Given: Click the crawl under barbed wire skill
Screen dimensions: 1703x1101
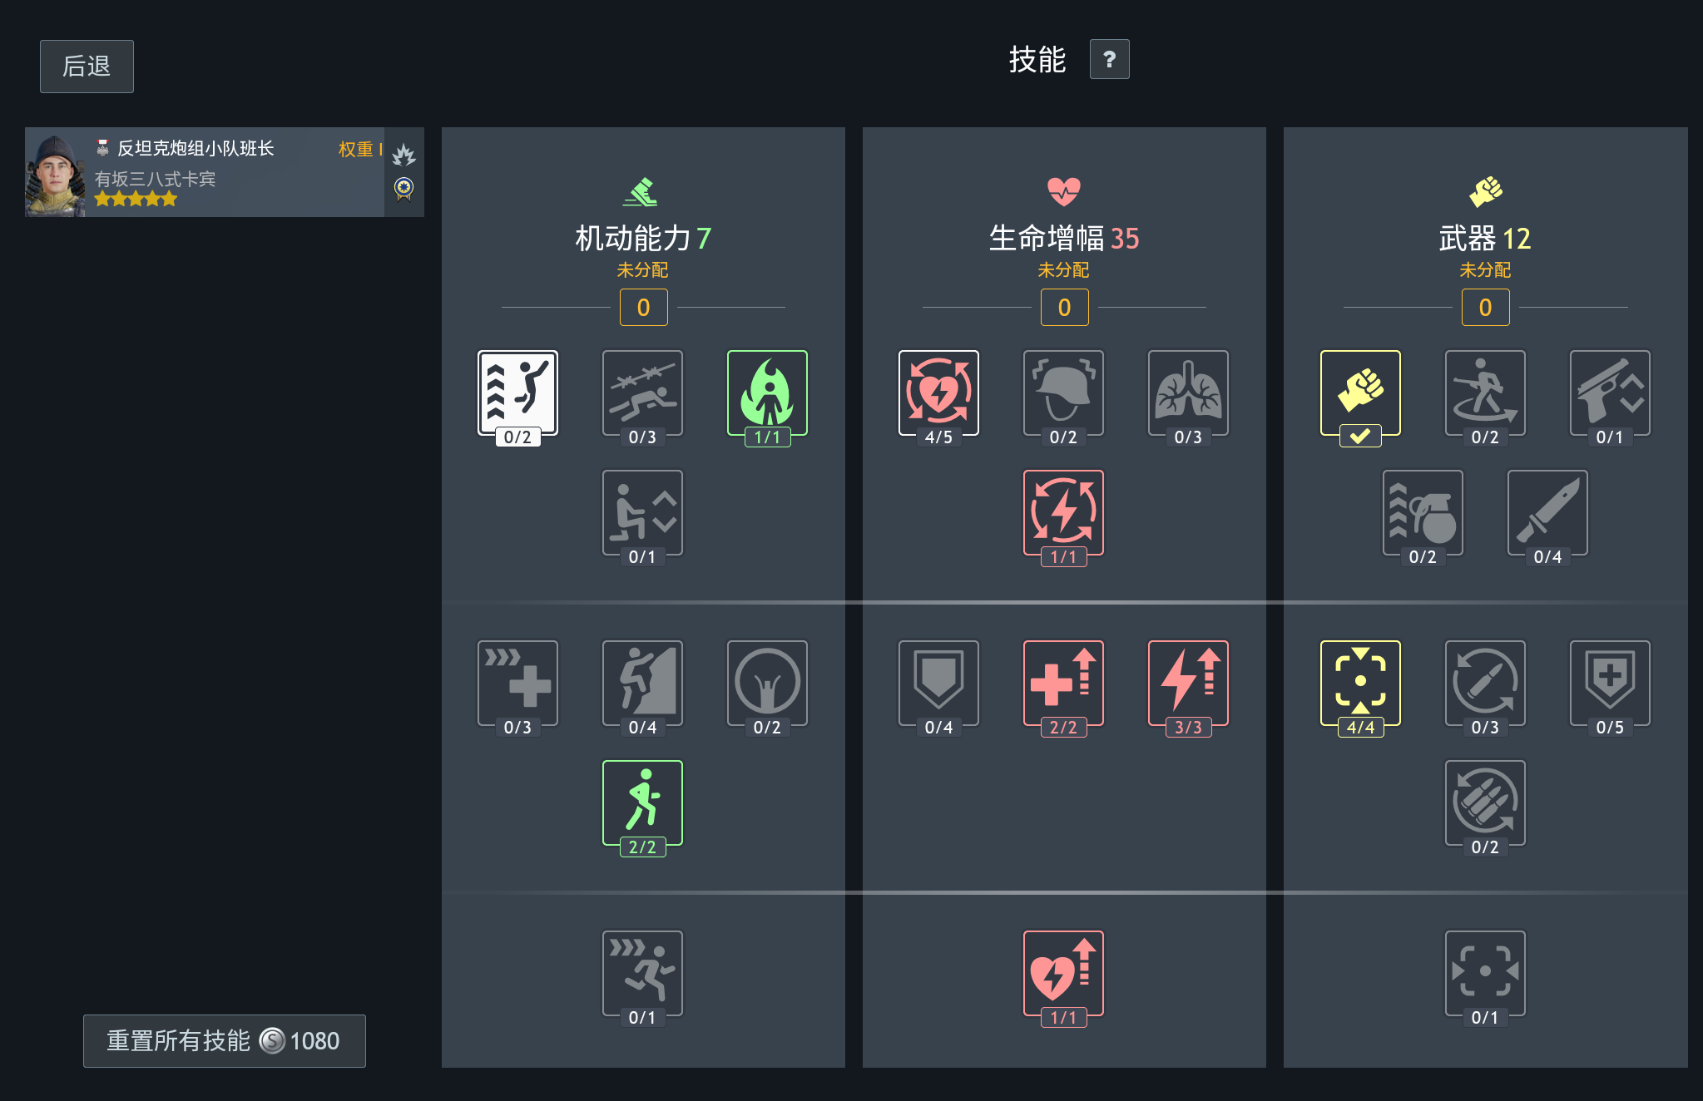Looking at the screenshot, I should (x=642, y=393).
